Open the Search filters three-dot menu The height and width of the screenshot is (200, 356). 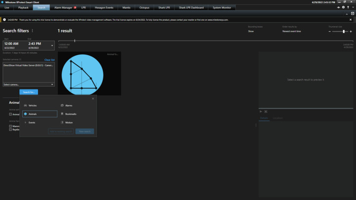pyautogui.click(x=33, y=31)
